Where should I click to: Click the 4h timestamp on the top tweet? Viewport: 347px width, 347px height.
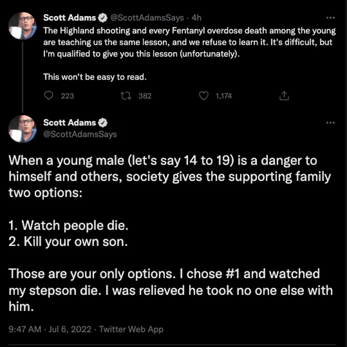point(196,17)
